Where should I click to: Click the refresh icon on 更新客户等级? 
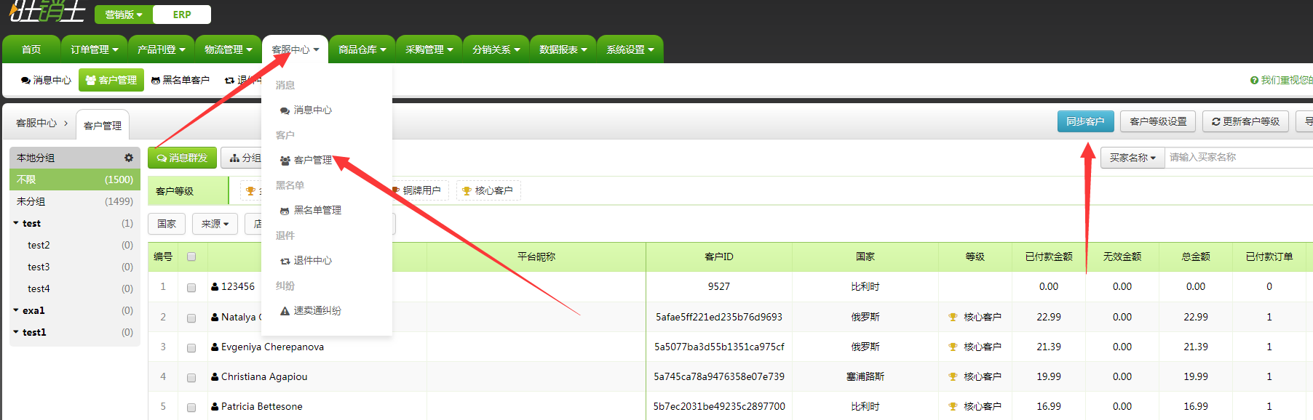pyautogui.click(x=1215, y=122)
